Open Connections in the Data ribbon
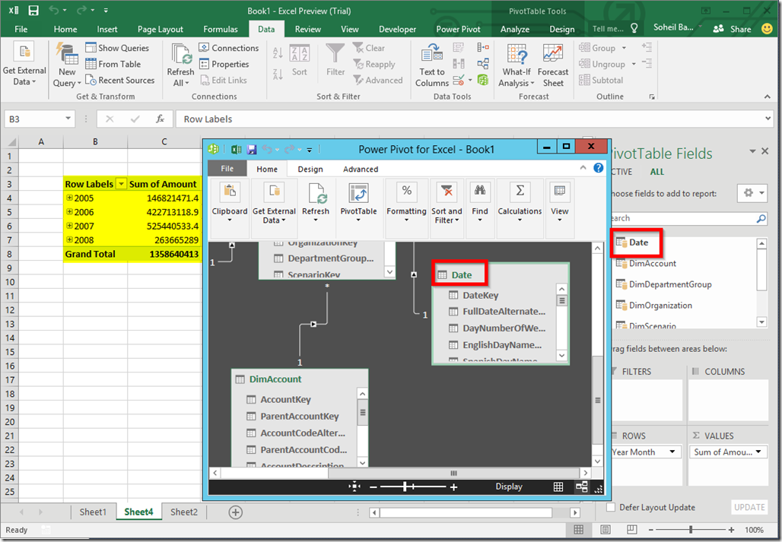782x542 pixels. point(229,48)
